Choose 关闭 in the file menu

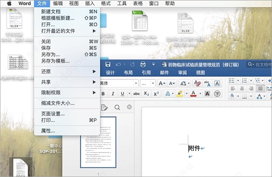[x=67, y=41]
